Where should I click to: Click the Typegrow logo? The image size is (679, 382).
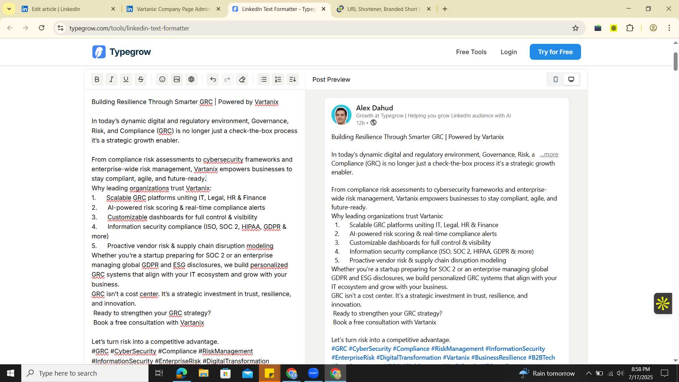click(121, 52)
